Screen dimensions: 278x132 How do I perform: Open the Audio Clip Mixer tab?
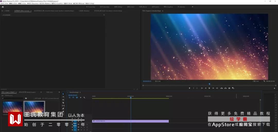(54, 11)
